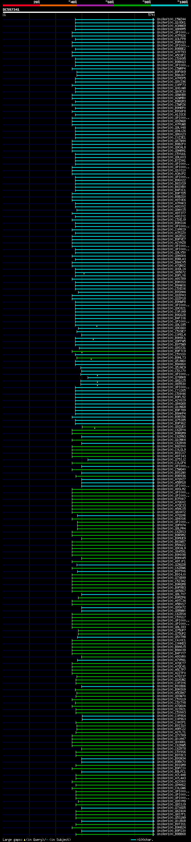Screen dimensions: 191x842
Task: Click the white query sequence bar
Action: pos(79,12)
